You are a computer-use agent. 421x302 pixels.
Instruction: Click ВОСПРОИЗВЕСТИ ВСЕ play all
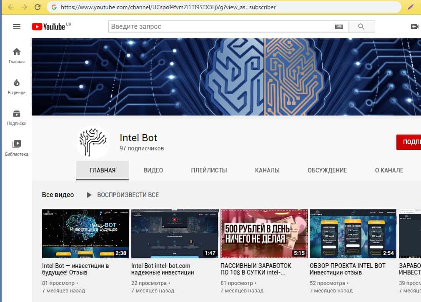[x=123, y=195]
